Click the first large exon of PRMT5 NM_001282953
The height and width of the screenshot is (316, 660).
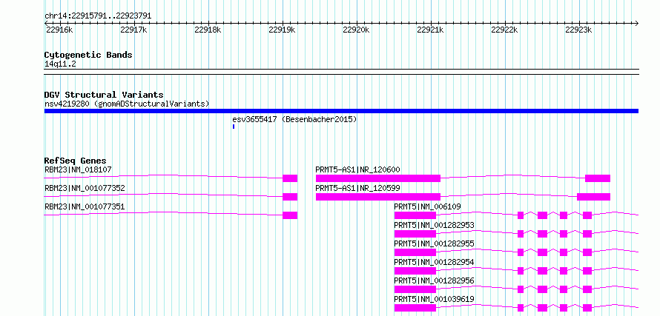coord(415,234)
